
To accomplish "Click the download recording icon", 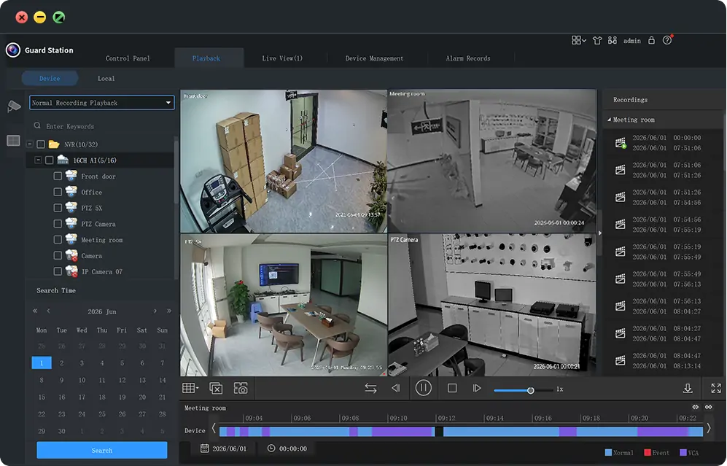I will pos(688,389).
